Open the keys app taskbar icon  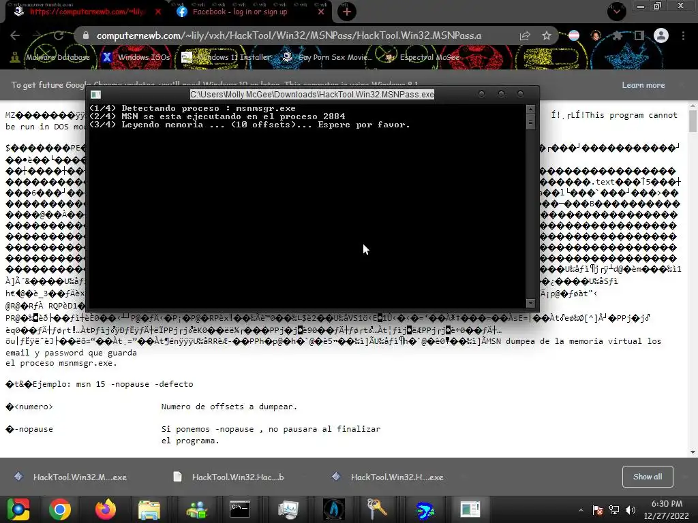pos(378,509)
